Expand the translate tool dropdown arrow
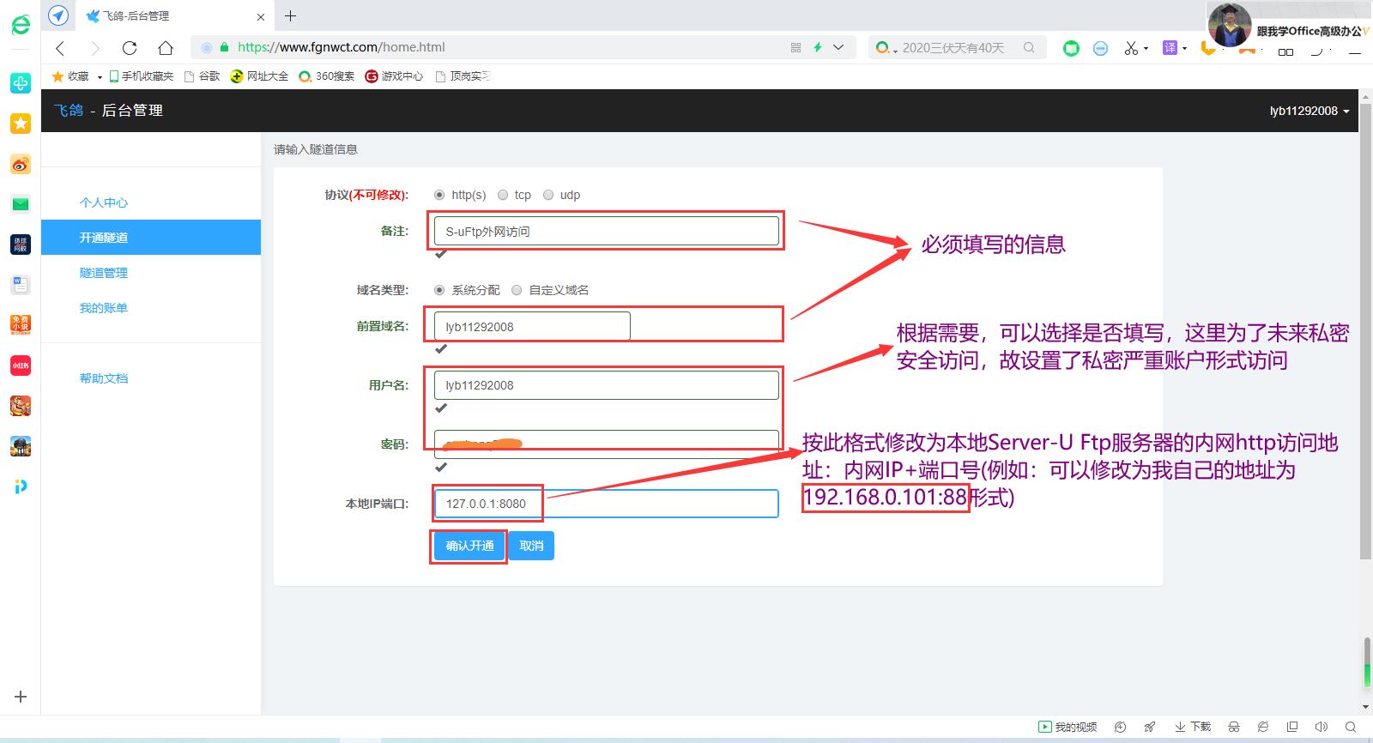 (x=1184, y=48)
